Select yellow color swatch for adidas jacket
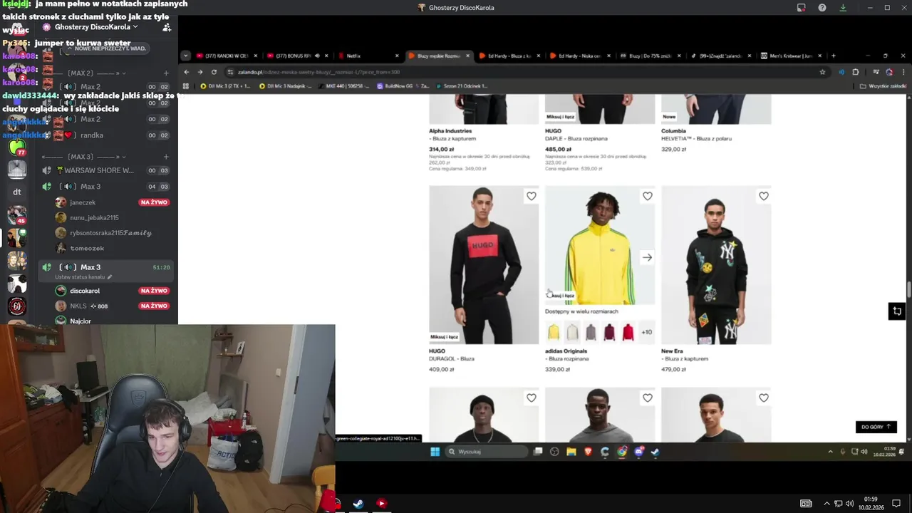912x513 pixels. (554, 332)
